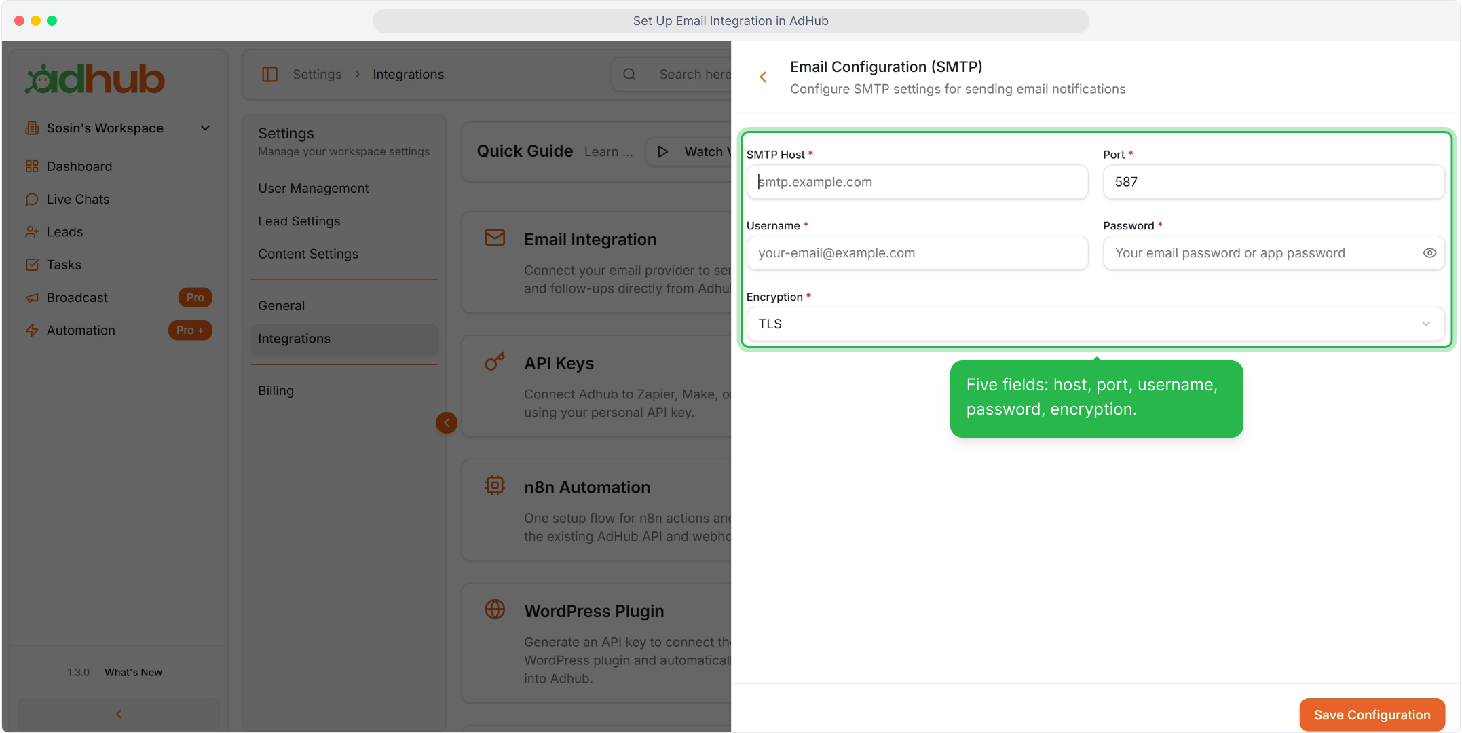Click the Tasks checkbox icon
The height and width of the screenshot is (733, 1462).
point(32,265)
